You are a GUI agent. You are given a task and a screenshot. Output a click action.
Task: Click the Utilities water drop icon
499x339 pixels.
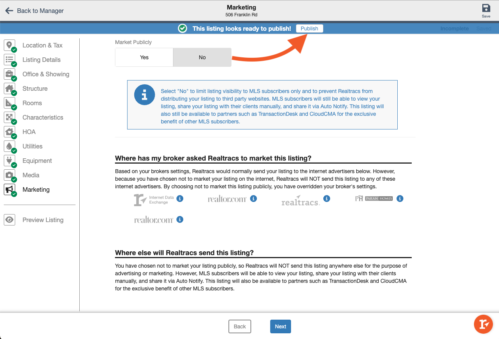point(9,146)
